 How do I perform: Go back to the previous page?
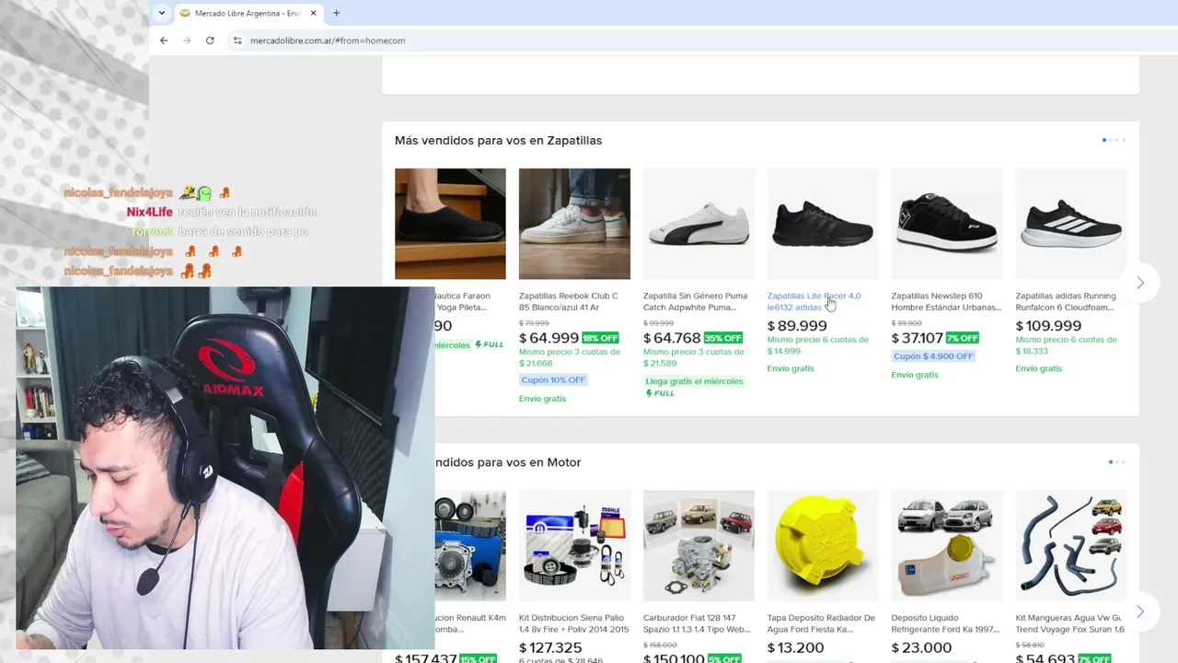[164, 41]
